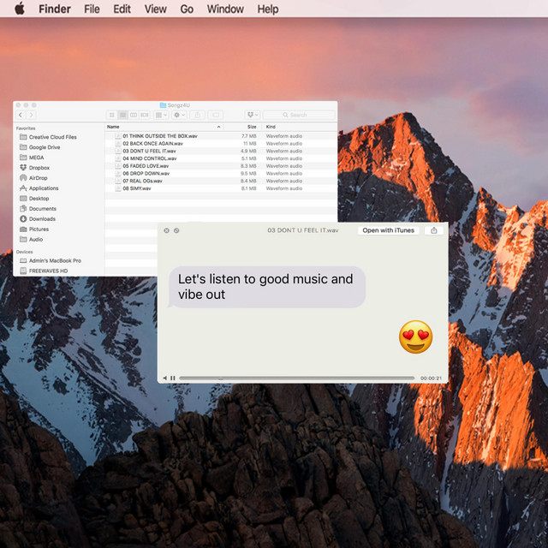The height and width of the screenshot is (548, 548).
Task: Open the Dropbox toolbar menu in Finder
Action: [252, 115]
